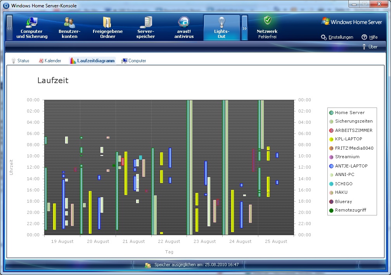This screenshot has width=391, height=275.
Task: Select the Laufzeitdiagramm tab
Action: (92, 61)
